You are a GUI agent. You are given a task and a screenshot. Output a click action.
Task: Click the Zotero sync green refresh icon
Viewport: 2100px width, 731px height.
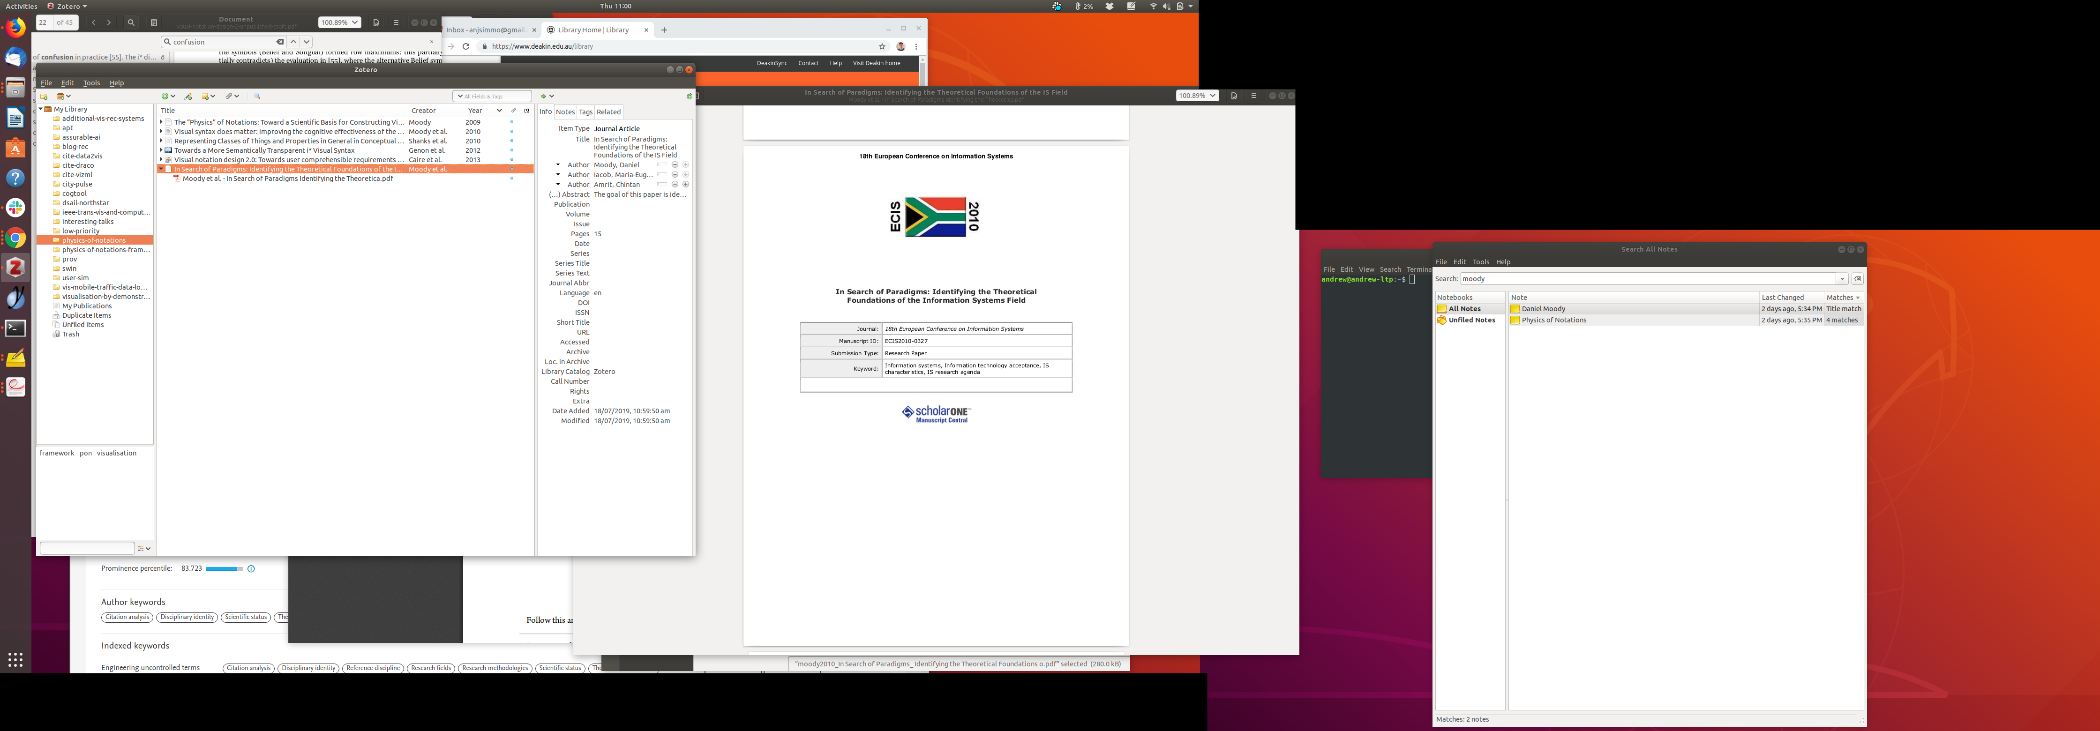(689, 96)
